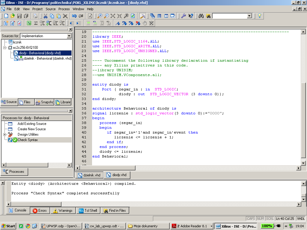Open the search text dropdown in toolbar
307x230 pixels.
click(x=249, y=16)
